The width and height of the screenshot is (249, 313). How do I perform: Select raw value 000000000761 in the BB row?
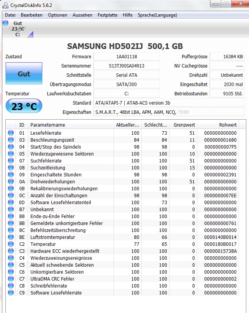pos(220,223)
